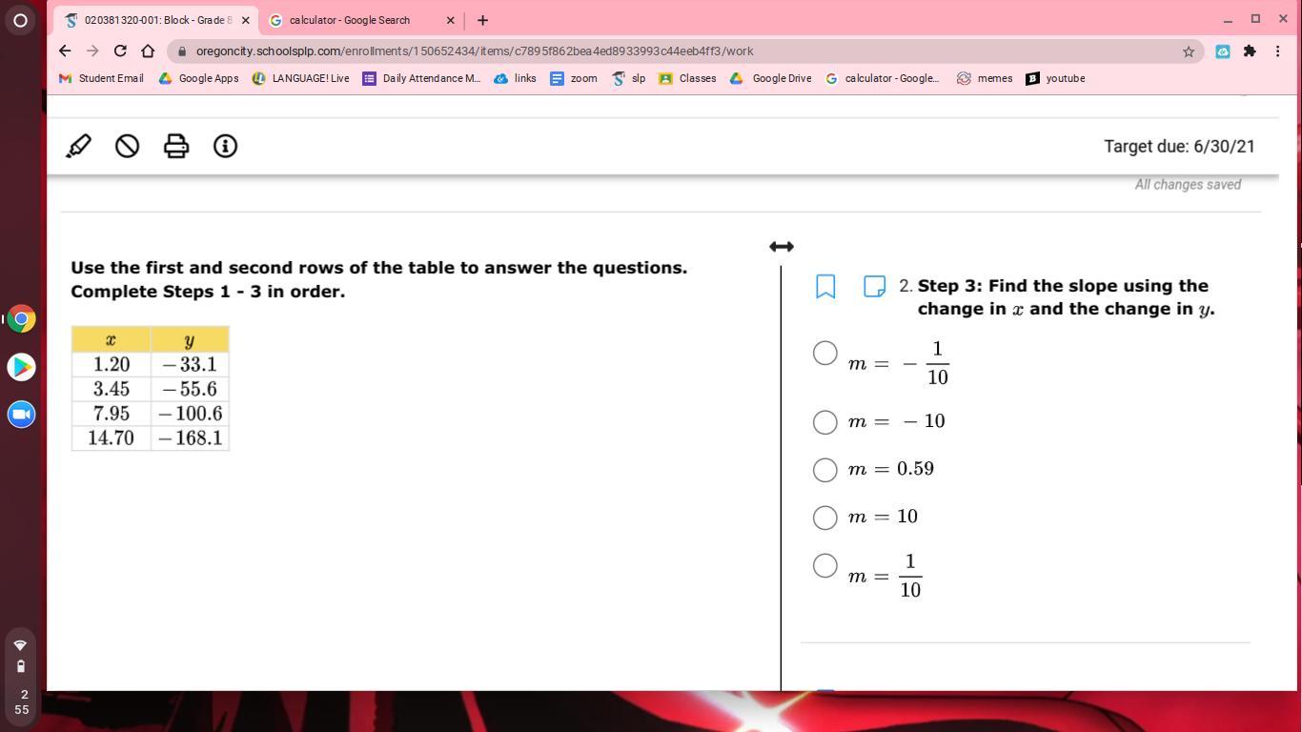This screenshot has height=732, width=1302.
Task: Close the calculator Google Search tab
Action: click(x=451, y=20)
